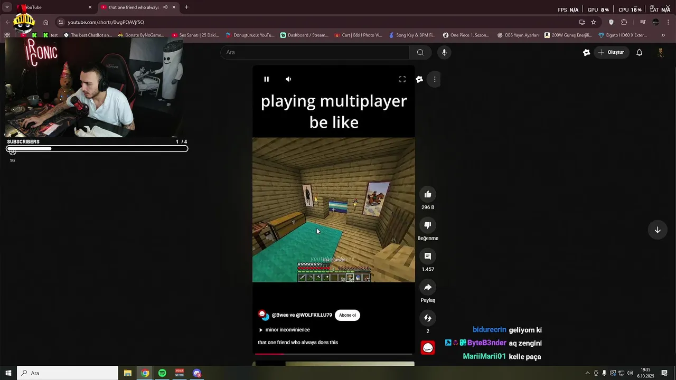Screen dimensions: 676x380
Task: Open the YouTube account avatar menu
Action: (661, 52)
